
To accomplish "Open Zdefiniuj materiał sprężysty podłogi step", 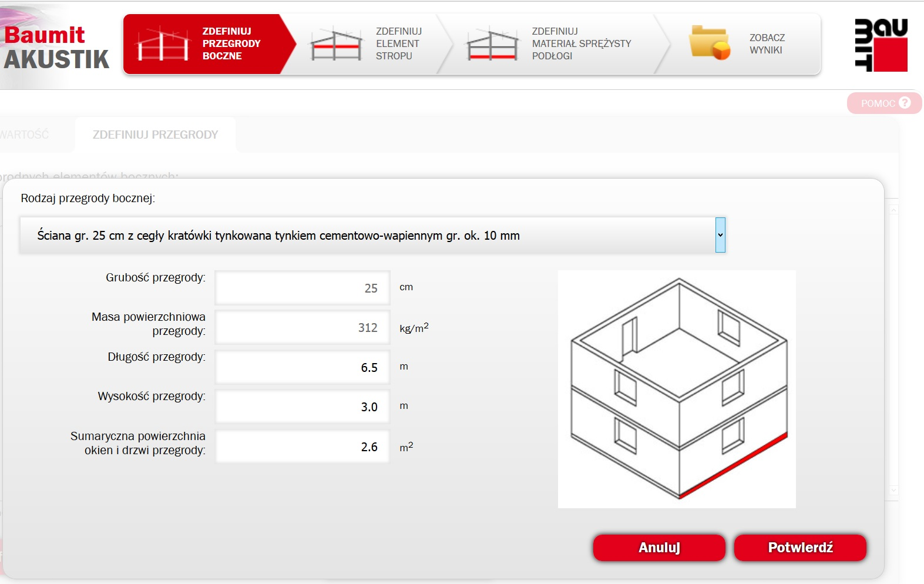I will (581, 44).
